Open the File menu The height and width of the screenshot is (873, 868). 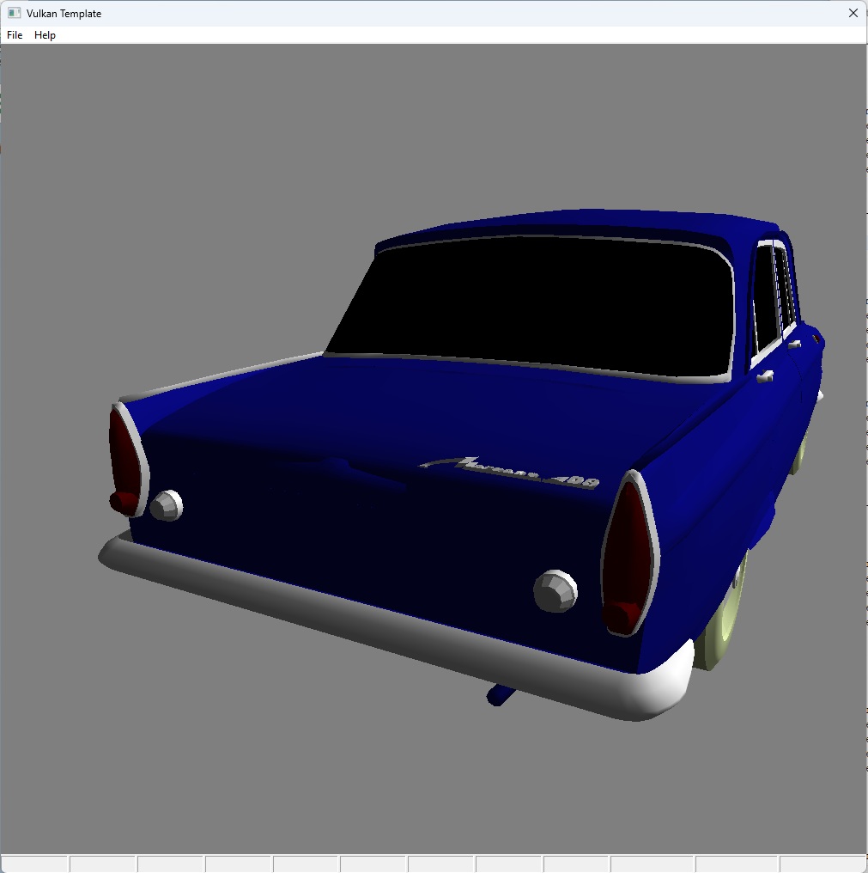[x=15, y=35]
